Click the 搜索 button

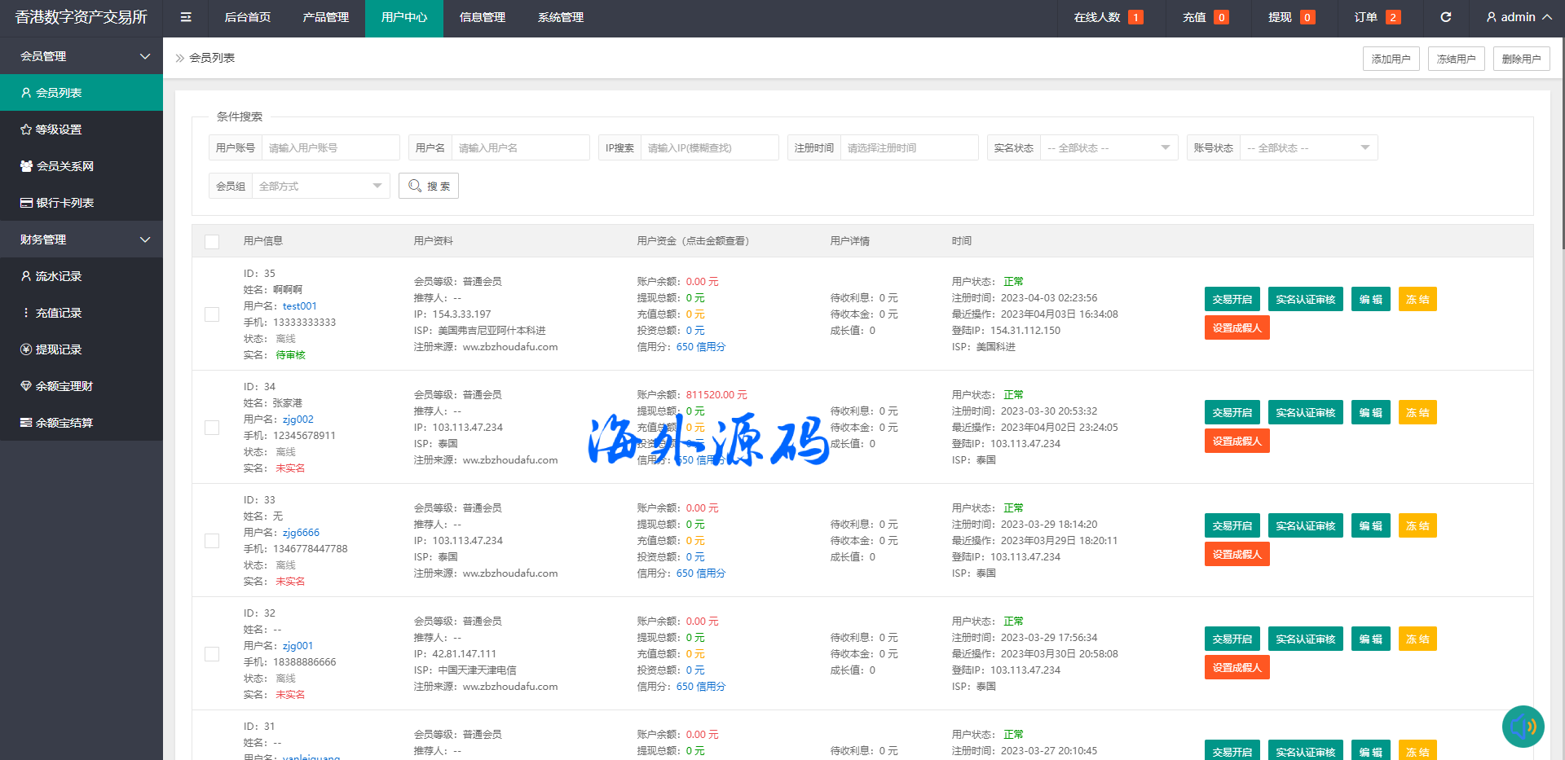click(x=429, y=186)
